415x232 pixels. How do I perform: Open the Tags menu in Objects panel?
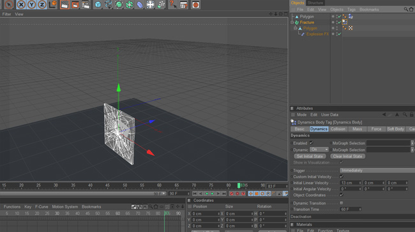click(351, 10)
